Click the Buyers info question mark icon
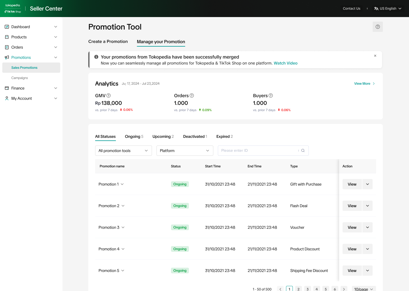 click(271, 95)
